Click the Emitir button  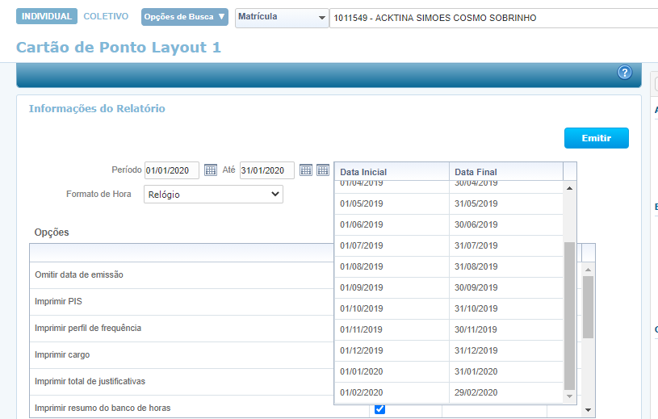pos(596,138)
